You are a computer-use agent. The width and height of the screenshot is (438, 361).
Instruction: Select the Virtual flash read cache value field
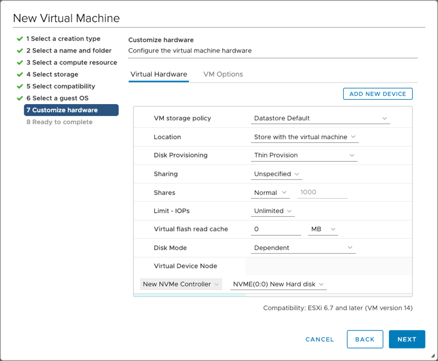click(x=275, y=229)
